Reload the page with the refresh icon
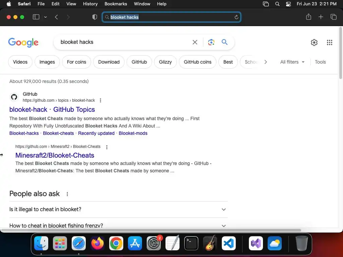 (x=236, y=17)
